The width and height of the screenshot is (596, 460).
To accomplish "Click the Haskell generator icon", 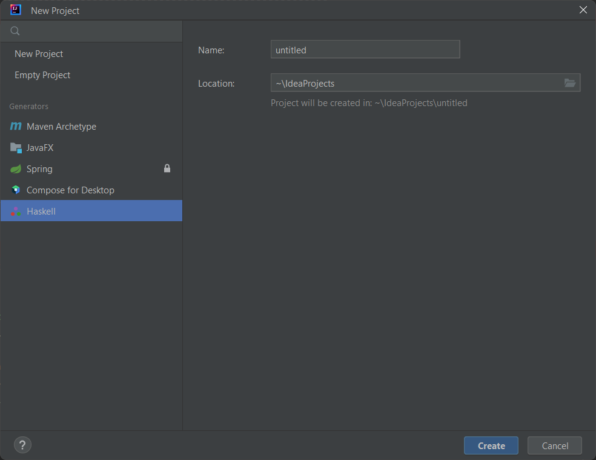I will (x=16, y=212).
